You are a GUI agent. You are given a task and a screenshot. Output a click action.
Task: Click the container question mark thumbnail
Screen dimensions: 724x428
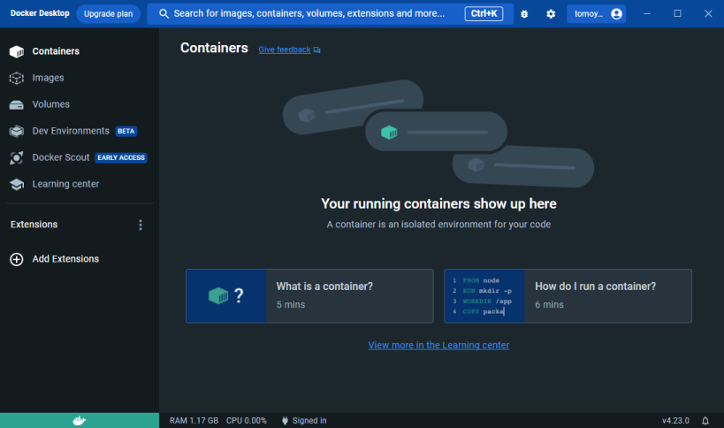click(x=225, y=296)
